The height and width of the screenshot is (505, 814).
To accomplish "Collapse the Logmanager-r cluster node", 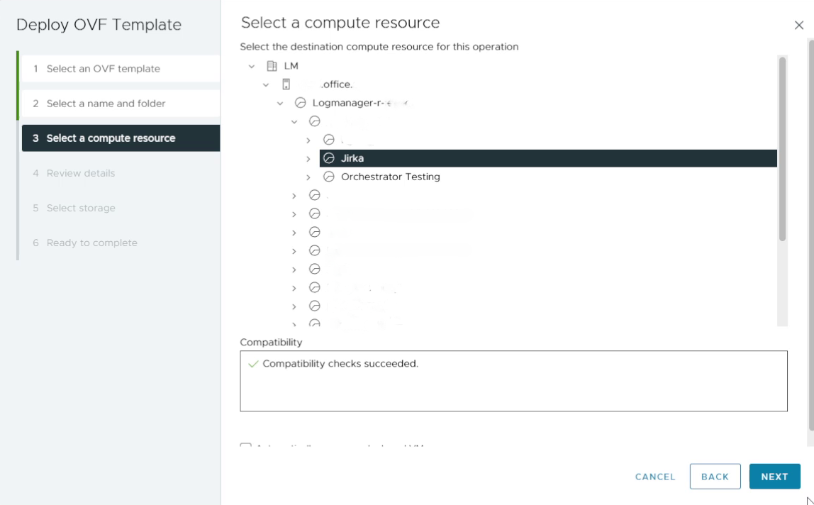I will tap(279, 102).
